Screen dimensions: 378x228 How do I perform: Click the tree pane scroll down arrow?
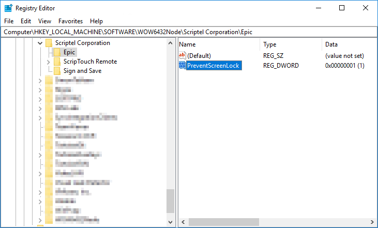(x=171, y=222)
